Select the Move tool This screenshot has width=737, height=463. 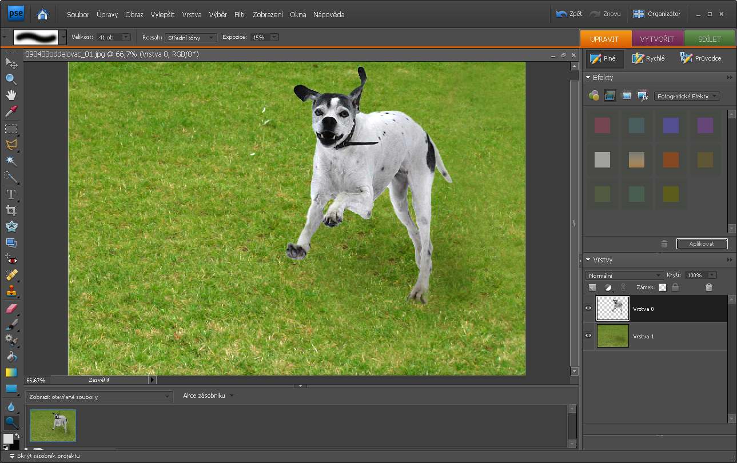[x=11, y=63]
